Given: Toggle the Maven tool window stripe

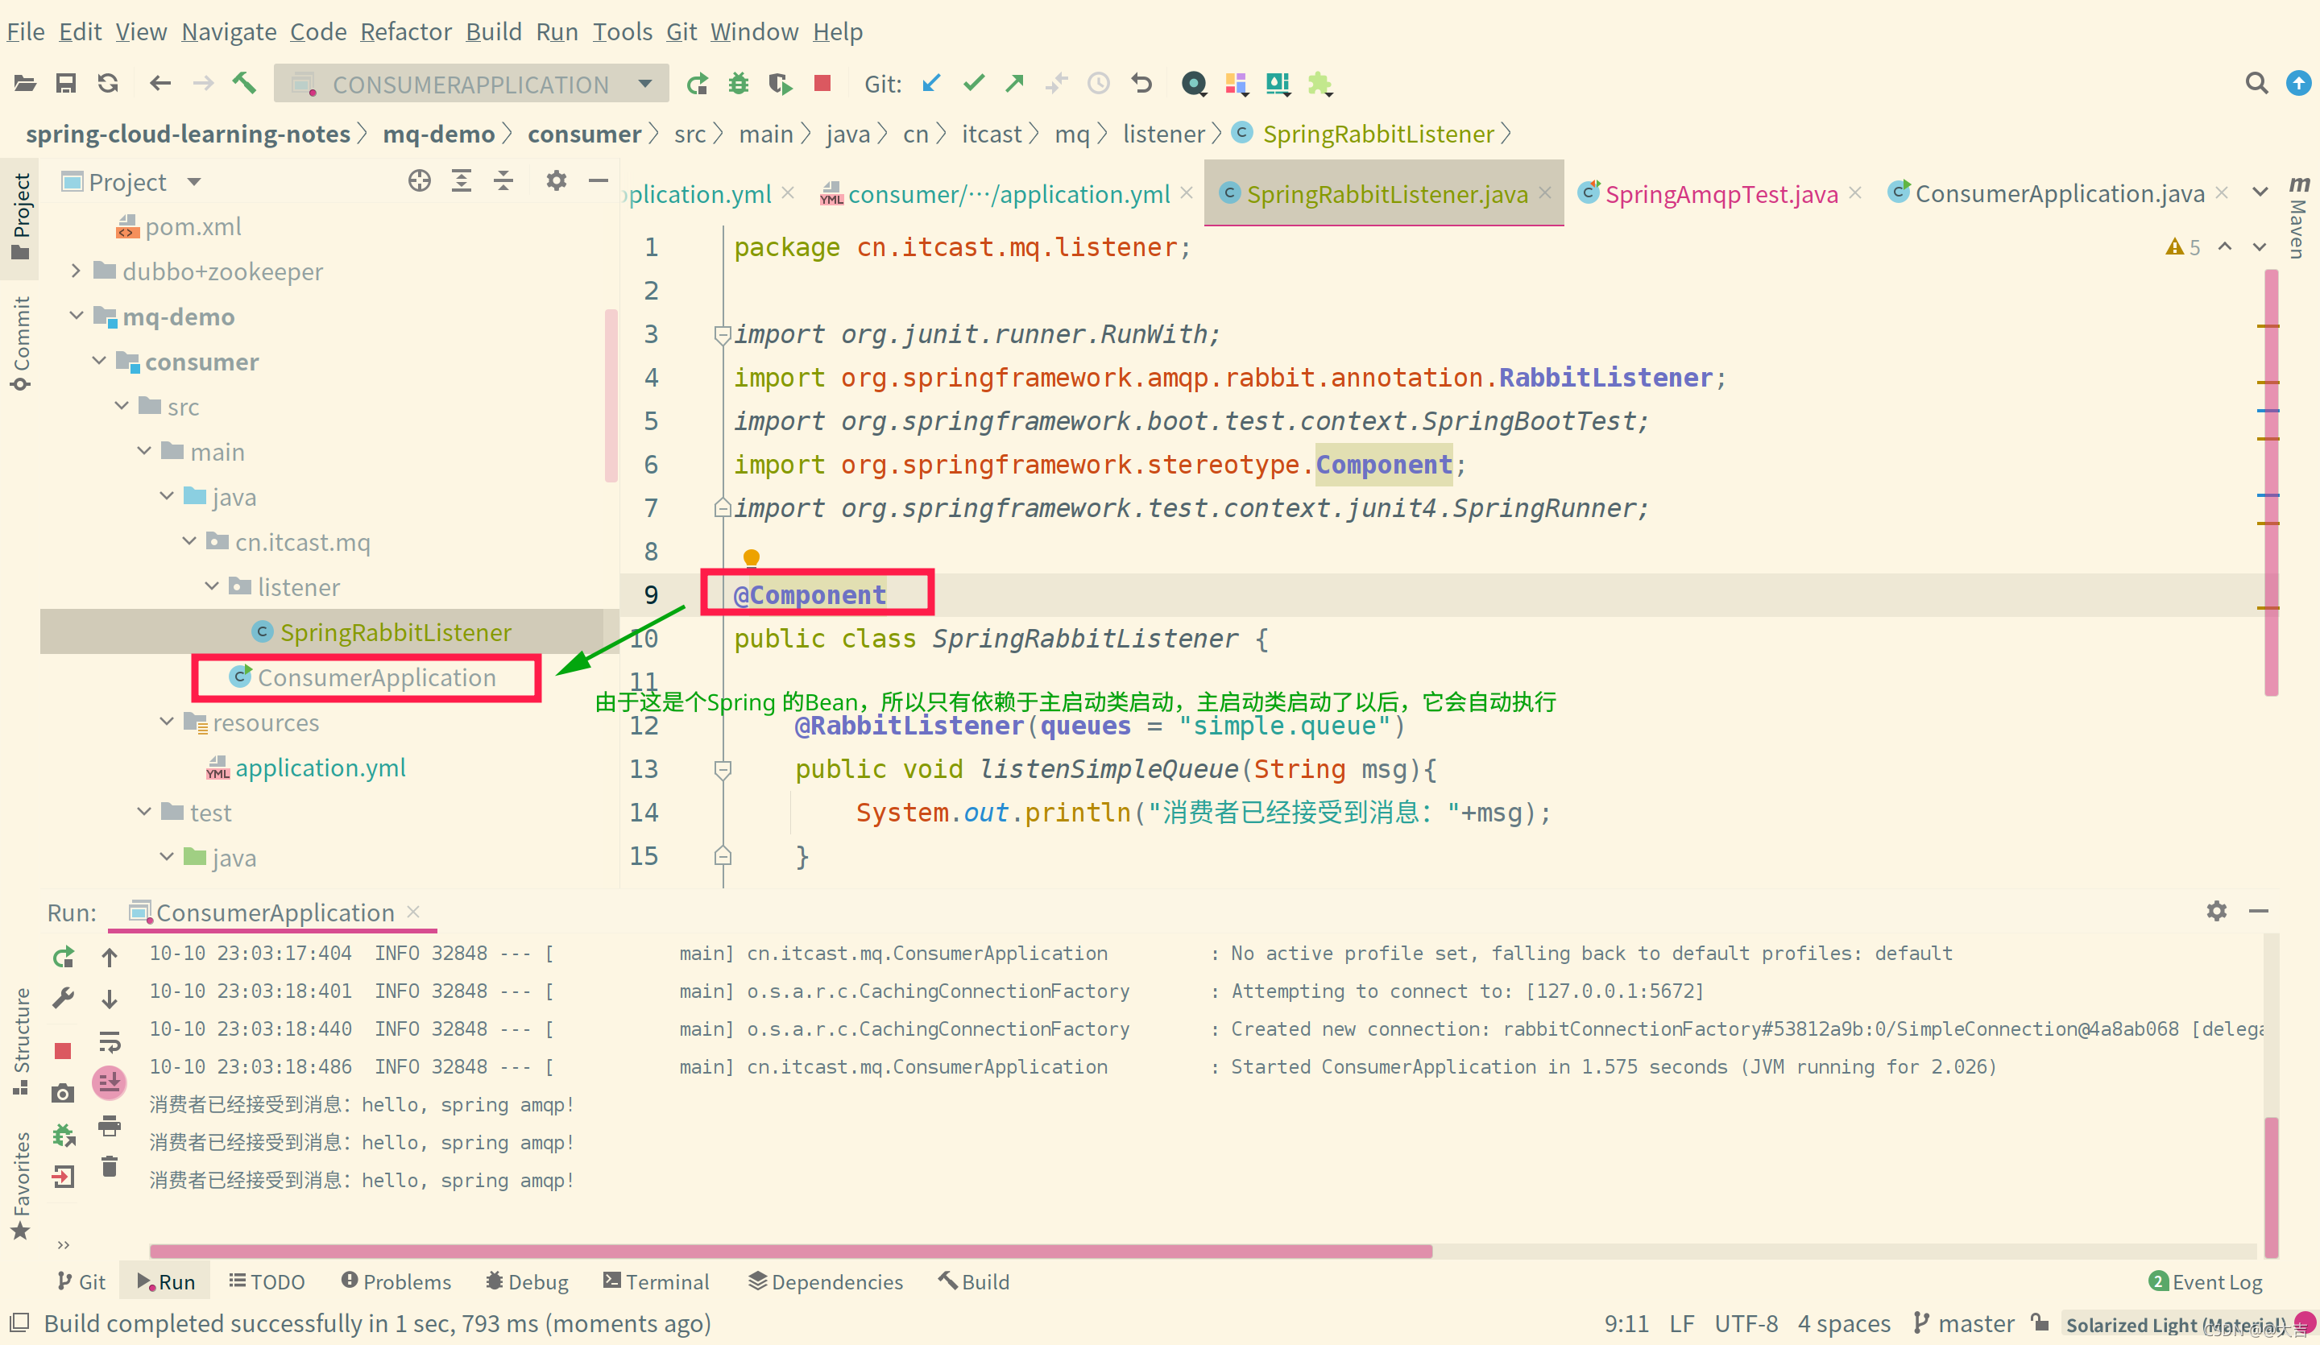Looking at the screenshot, I should pyautogui.click(x=2299, y=217).
